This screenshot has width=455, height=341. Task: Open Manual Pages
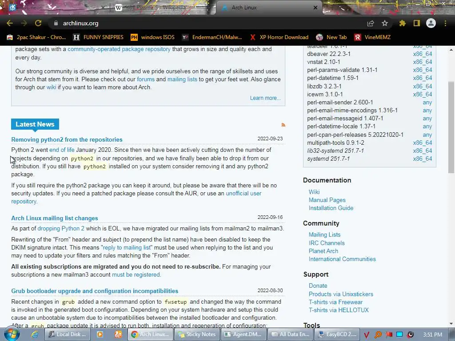327,200
